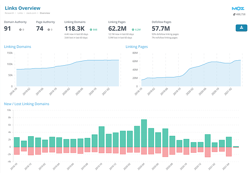Screen dimensions: 251x188
Task: Click the 62.2M Linking Pages value
Action: (118, 29)
